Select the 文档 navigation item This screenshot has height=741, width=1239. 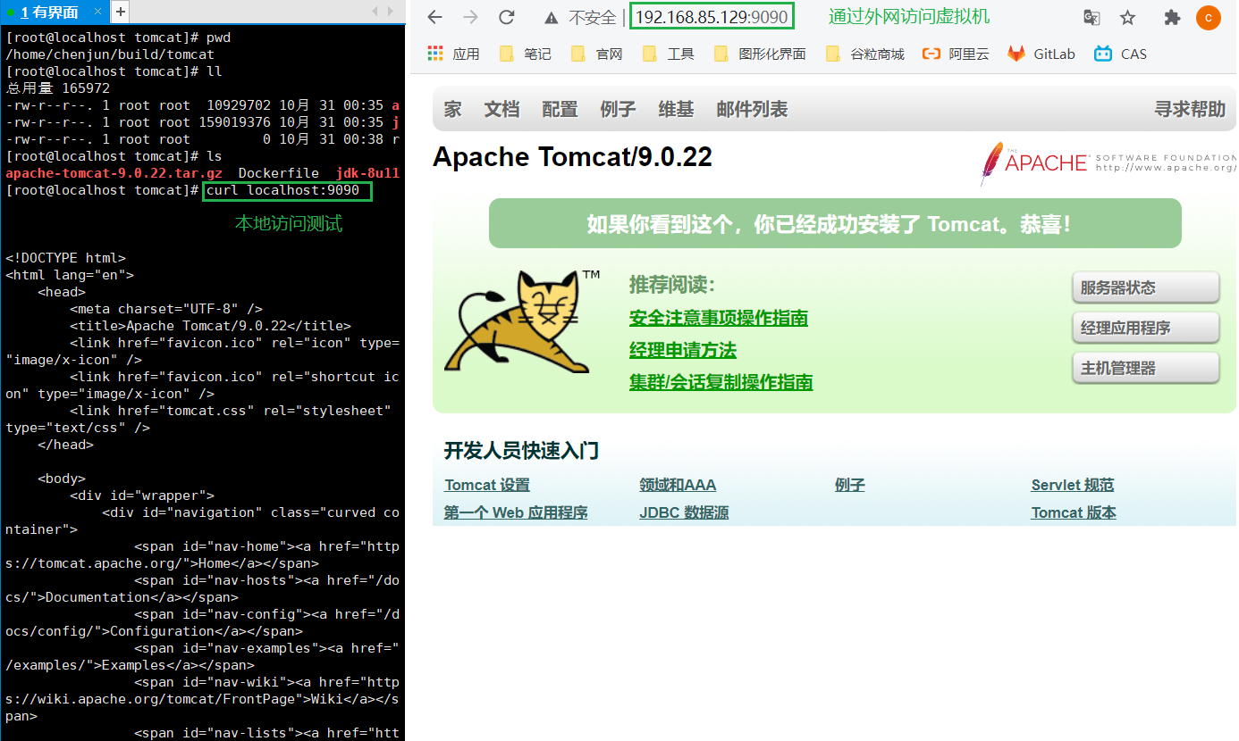pyautogui.click(x=501, y=109)
